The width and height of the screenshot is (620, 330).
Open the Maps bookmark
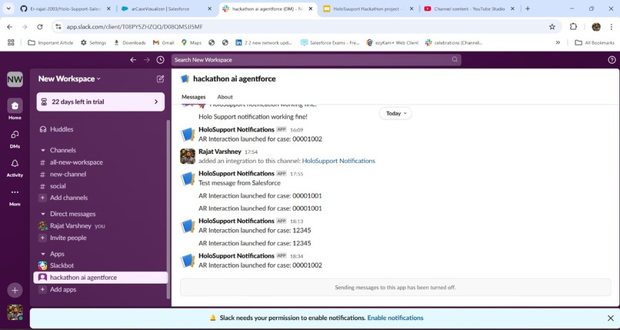pos(192,42)
